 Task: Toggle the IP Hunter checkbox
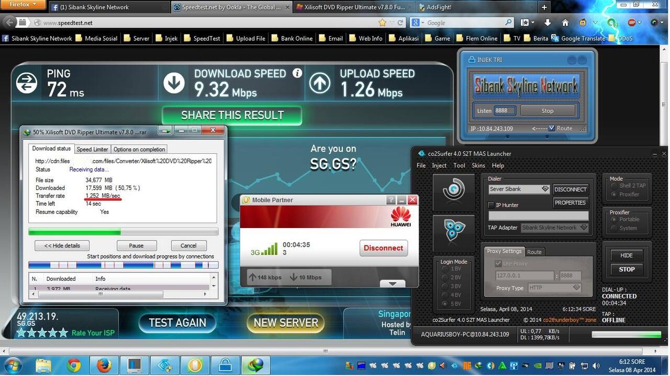(x=490, y=205)
